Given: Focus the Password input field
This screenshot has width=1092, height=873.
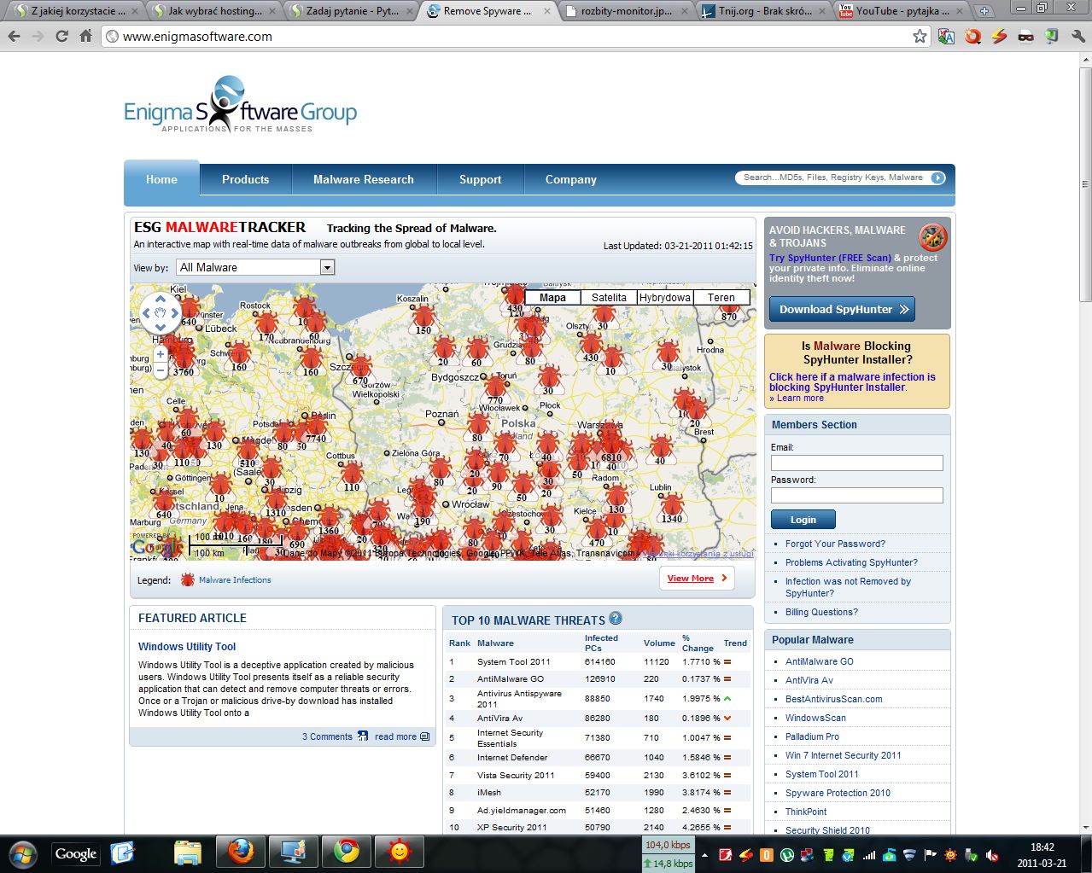Looking at the screenshot, I should [x=856, y=495].
